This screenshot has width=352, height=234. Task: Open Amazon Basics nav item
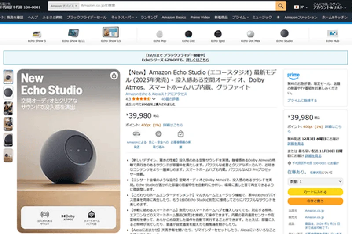point(174,17)
